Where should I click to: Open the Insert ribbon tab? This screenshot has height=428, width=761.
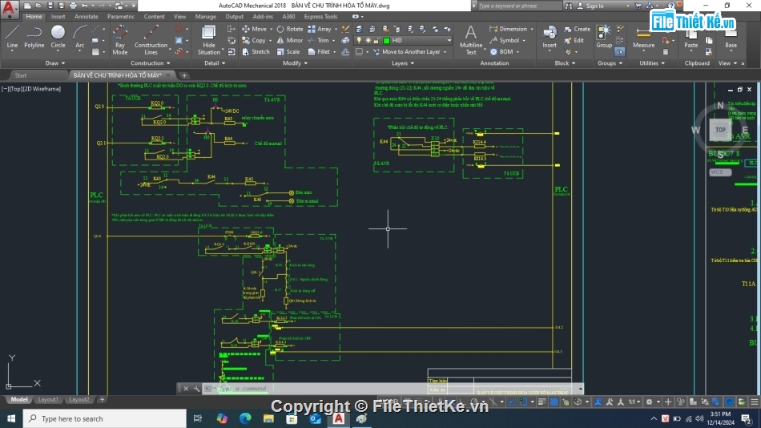point(58,17)
